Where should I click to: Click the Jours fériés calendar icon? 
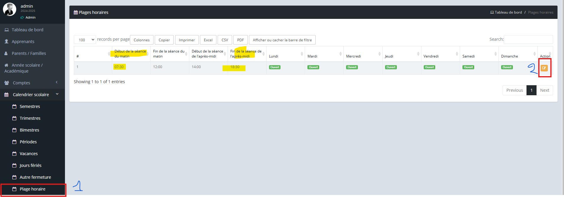point(14,165)
